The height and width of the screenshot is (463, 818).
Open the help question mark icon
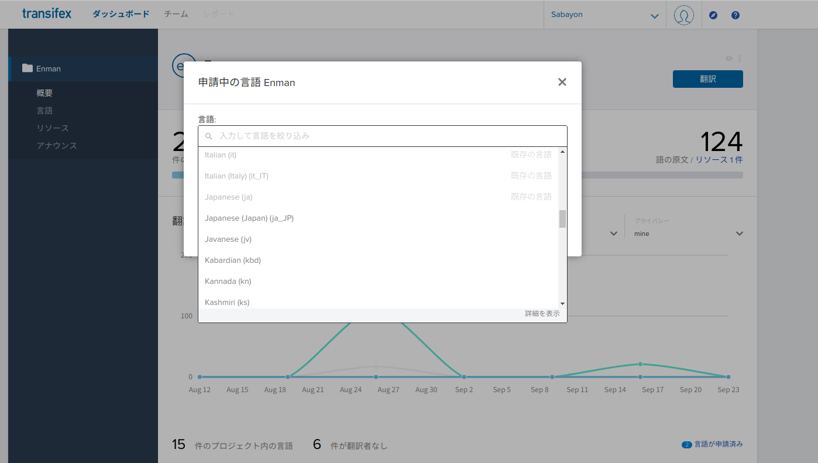click(735, 15)
